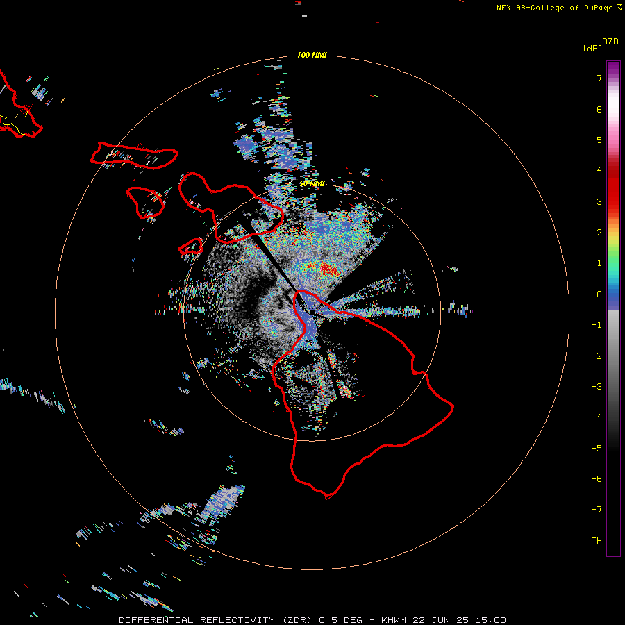Click the radar site black dot at the map center
625x625 pixels.
312,312
